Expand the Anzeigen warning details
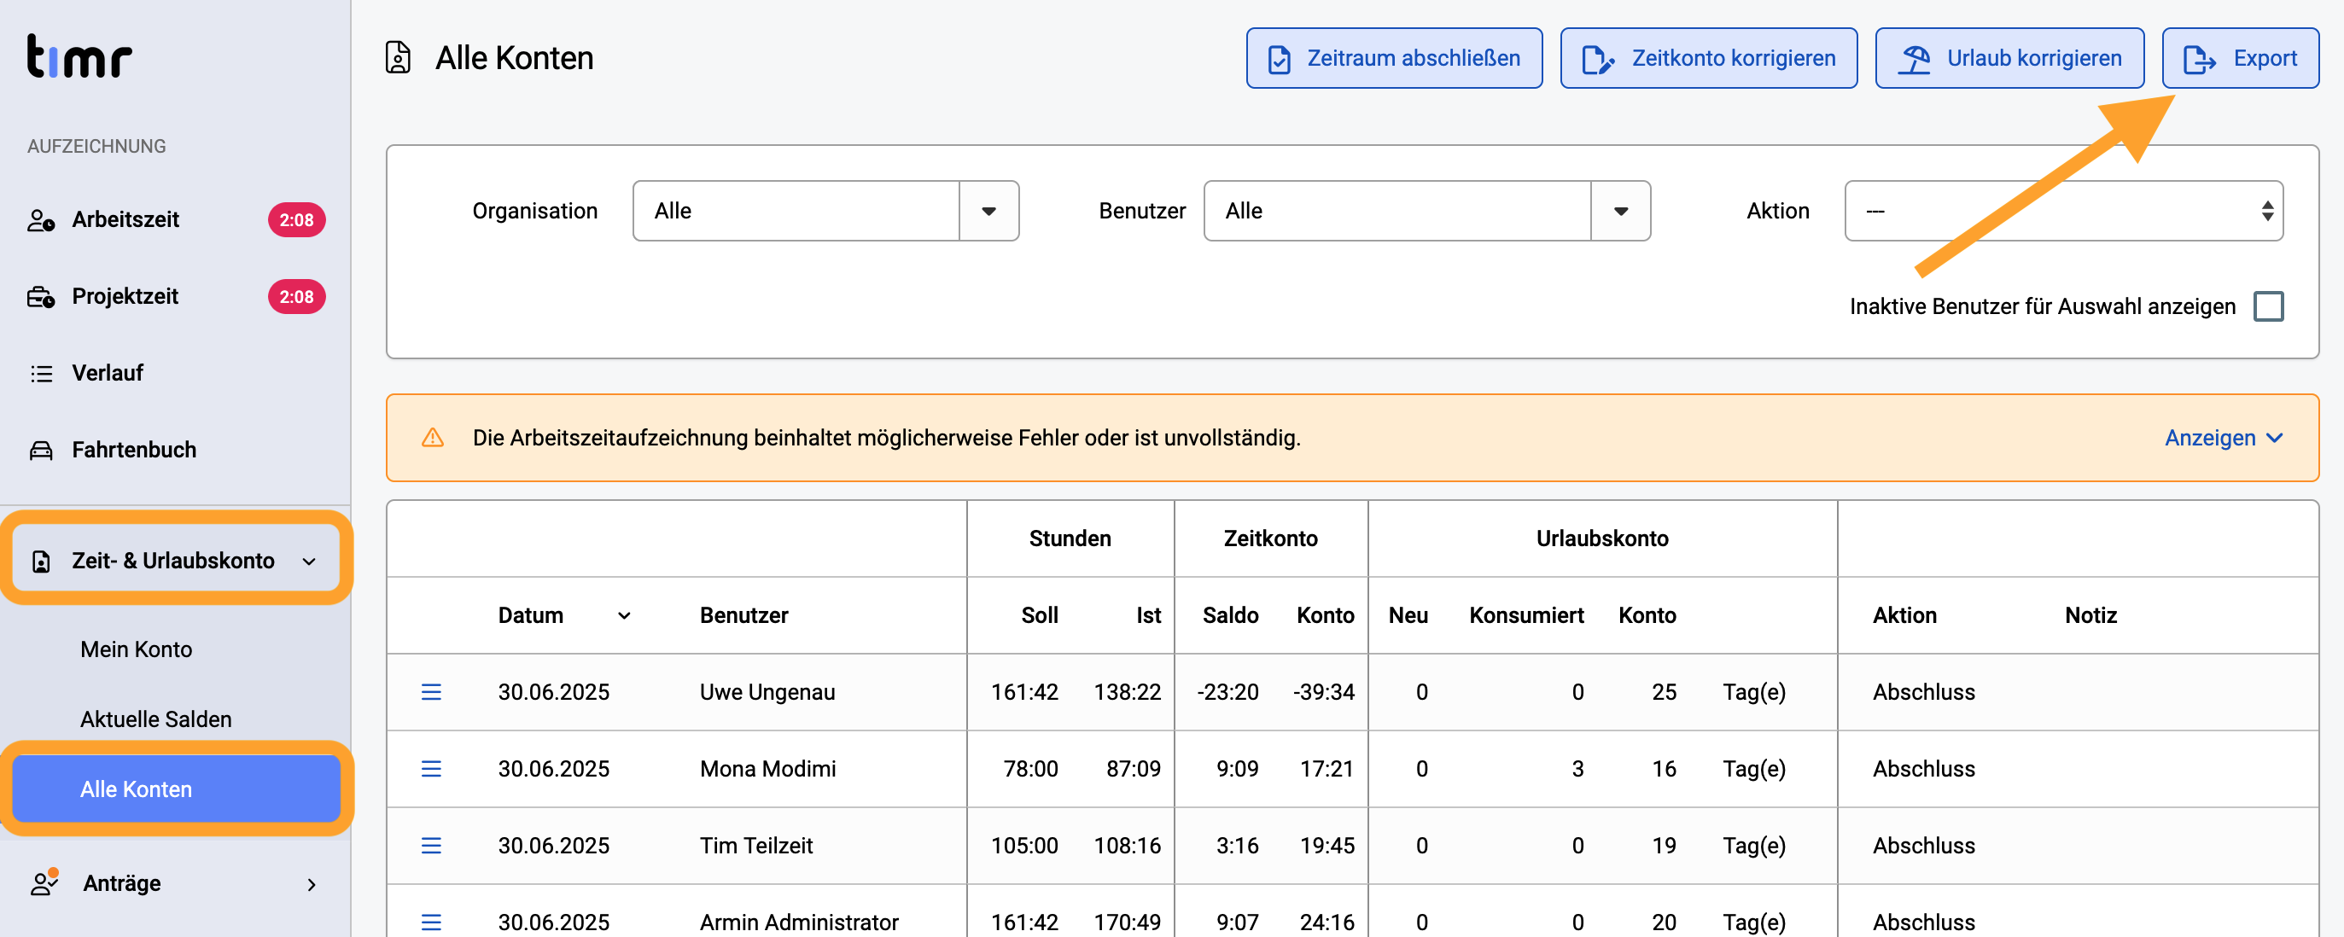2344x937 pixels. (x=2224, y=438)
